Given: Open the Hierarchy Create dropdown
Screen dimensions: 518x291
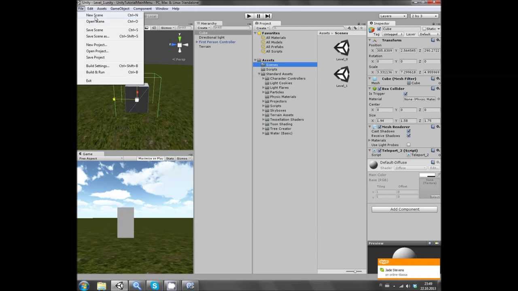Looking at the screenshot, I should click(203, 28).
